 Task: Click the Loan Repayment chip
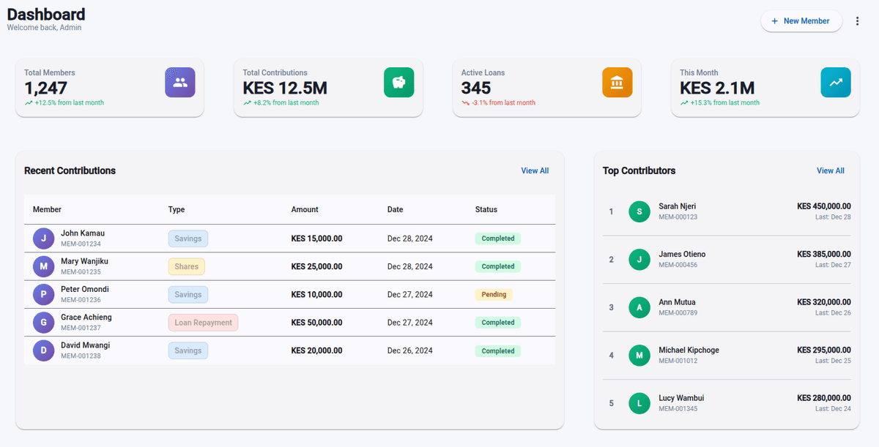click(203, 323)
